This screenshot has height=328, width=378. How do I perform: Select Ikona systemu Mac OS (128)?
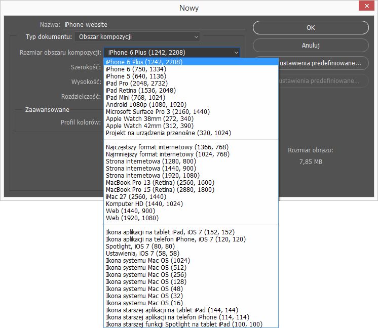pos(191,282)
